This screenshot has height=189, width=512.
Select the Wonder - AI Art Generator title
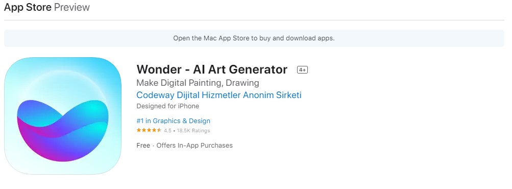pyautogui.click(x=212, y=69)
